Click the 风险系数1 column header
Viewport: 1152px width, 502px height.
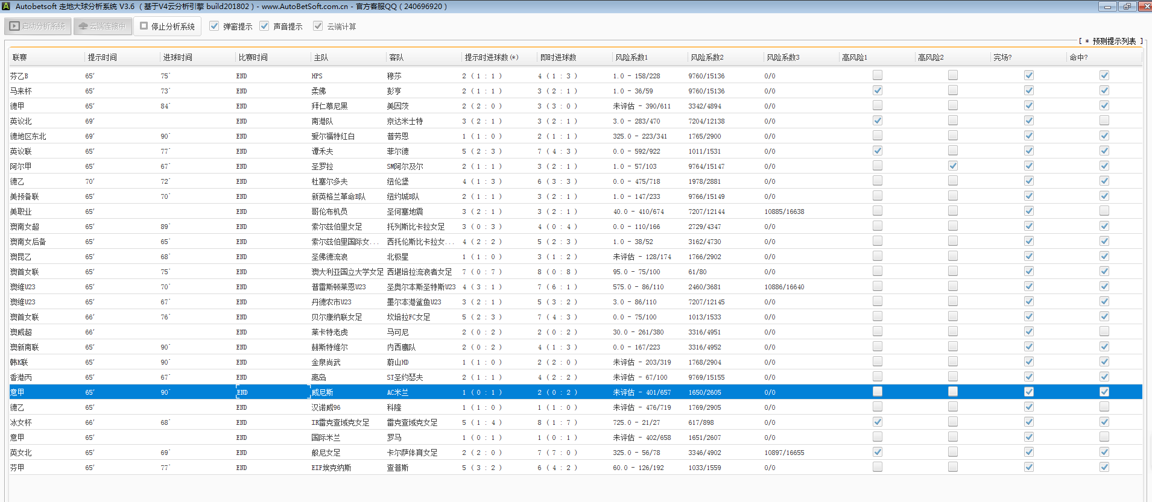[x=631, y=57]
